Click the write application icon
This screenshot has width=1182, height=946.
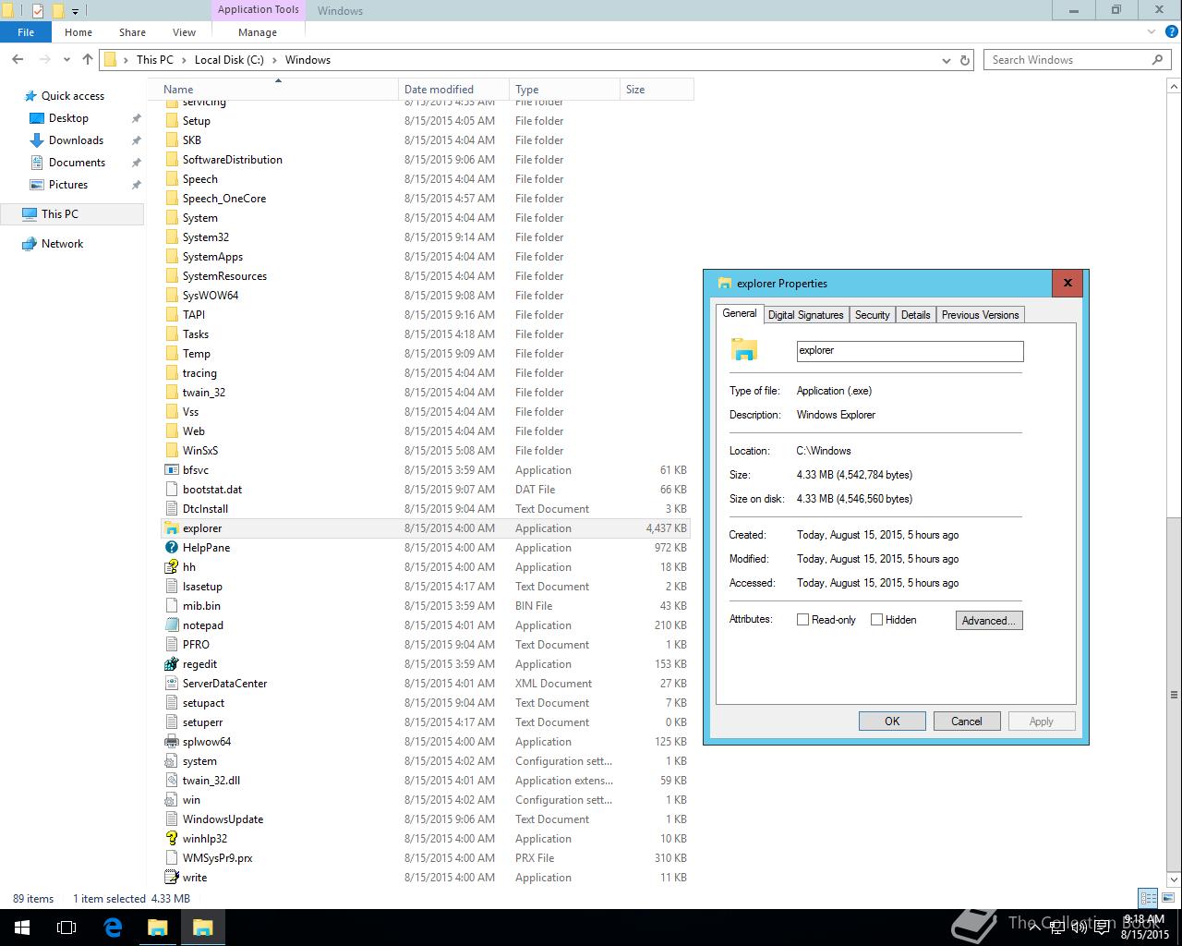click(x=171, y=878)
